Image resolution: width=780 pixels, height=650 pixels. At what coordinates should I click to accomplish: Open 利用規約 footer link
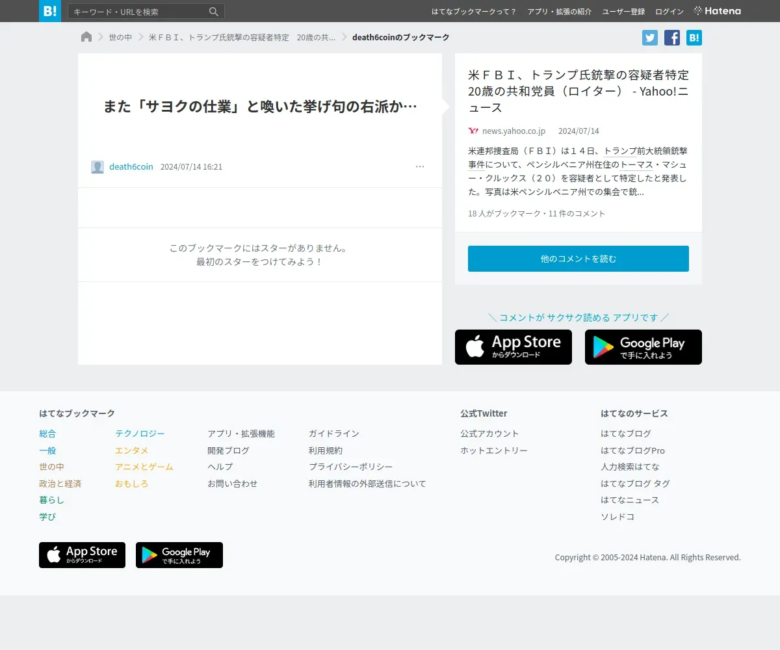pyautogui.click(x=326, y=450)
